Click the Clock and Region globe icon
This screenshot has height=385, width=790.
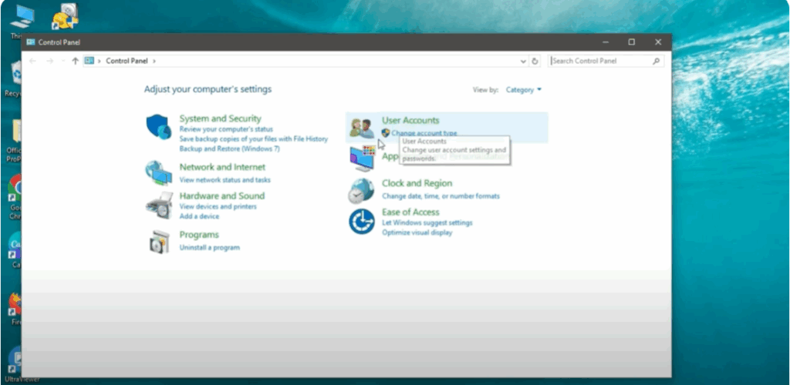pos(361,190)
